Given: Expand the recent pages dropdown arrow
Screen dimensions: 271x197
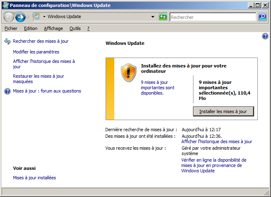Looking at the screenshot, I should coord(28,17).
